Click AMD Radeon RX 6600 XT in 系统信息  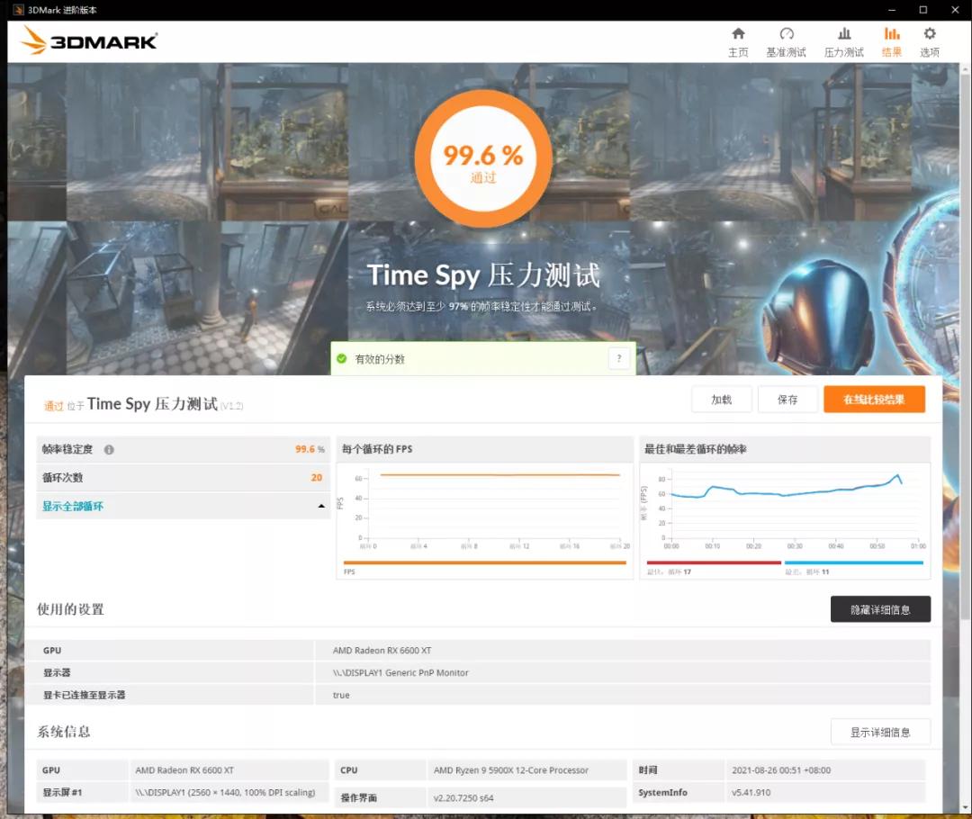184,770
